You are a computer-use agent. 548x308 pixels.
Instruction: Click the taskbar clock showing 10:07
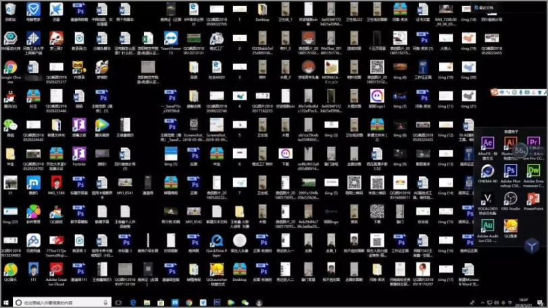coord(524,303)
